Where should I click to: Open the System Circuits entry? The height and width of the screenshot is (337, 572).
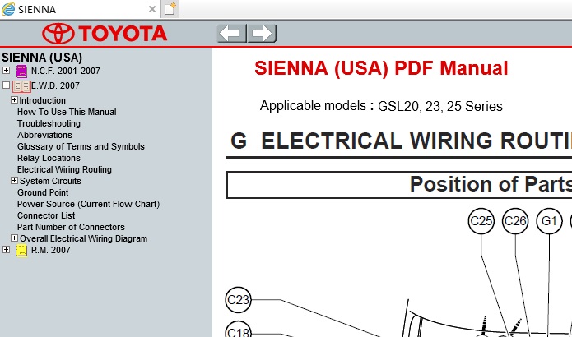pos(50,181)
